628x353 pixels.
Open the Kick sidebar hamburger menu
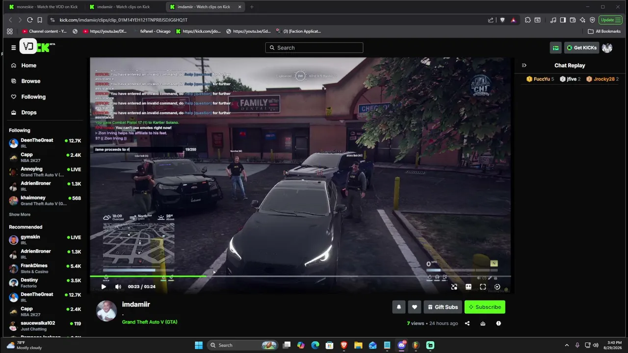(x=14, y=48)
